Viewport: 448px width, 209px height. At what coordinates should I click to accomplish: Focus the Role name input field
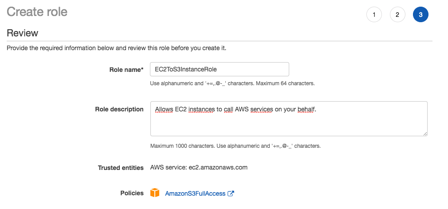pos(220,69)
